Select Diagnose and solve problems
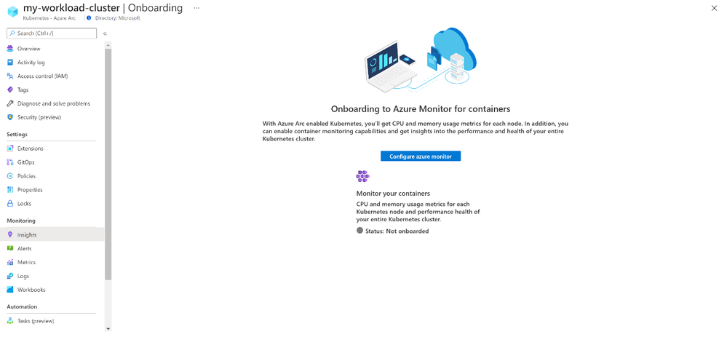Viewport: 727px width, 337px height. (52, 104)
